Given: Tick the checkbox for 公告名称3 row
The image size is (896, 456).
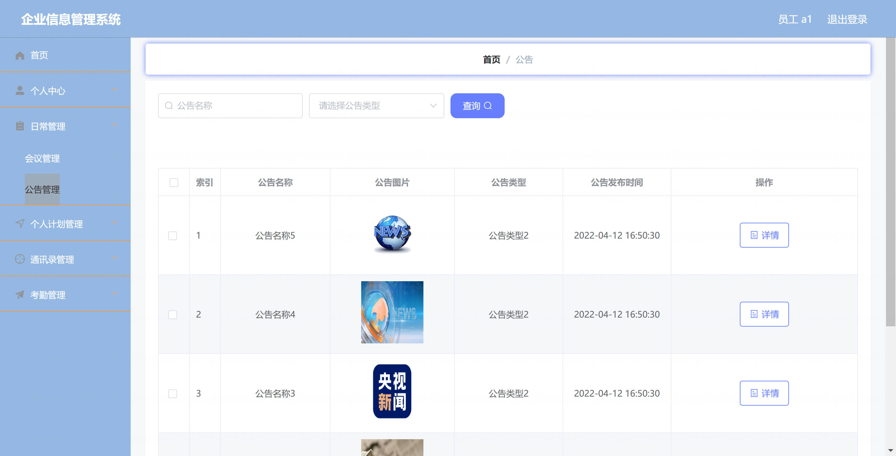Looking at the screenshot, I should click(173, 393).
